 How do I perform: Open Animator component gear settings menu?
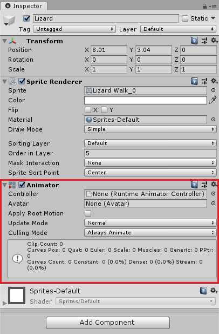click(214, 184)
